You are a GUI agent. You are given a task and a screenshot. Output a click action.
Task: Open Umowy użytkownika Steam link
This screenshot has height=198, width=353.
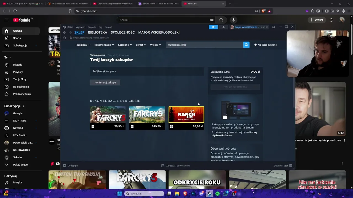tap(234, 134)
